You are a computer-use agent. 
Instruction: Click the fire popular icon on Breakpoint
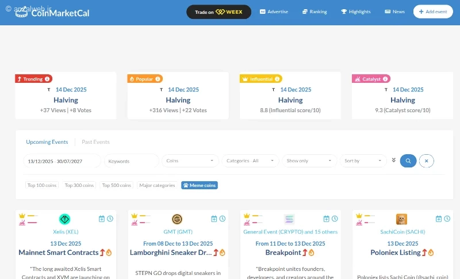tap(312, 253)
